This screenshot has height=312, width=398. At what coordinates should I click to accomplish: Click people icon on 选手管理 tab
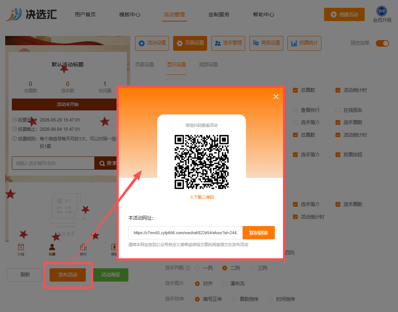tap(218, 43)
